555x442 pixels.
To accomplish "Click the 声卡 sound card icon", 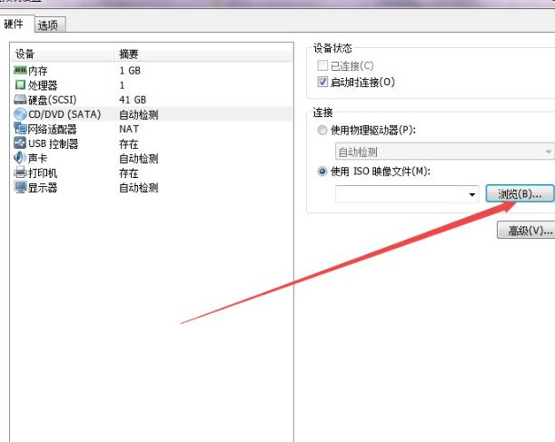I will click(x=21, y=158).
